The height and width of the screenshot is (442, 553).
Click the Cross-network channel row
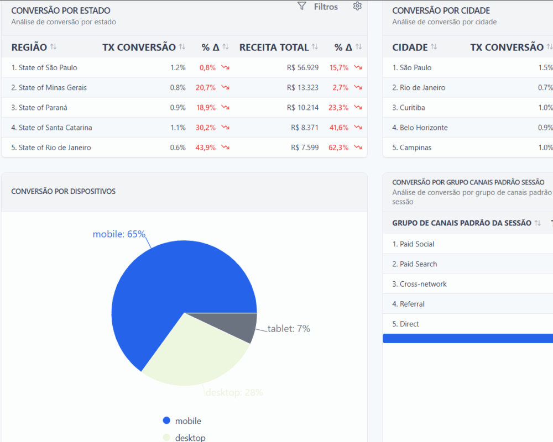point(468,284)
